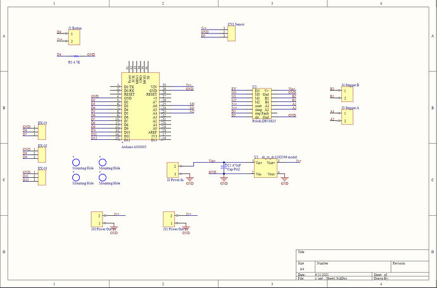437x288 pixels.
Task: Click the GND port under J31 Power Out
Action: tap(186, 230)
